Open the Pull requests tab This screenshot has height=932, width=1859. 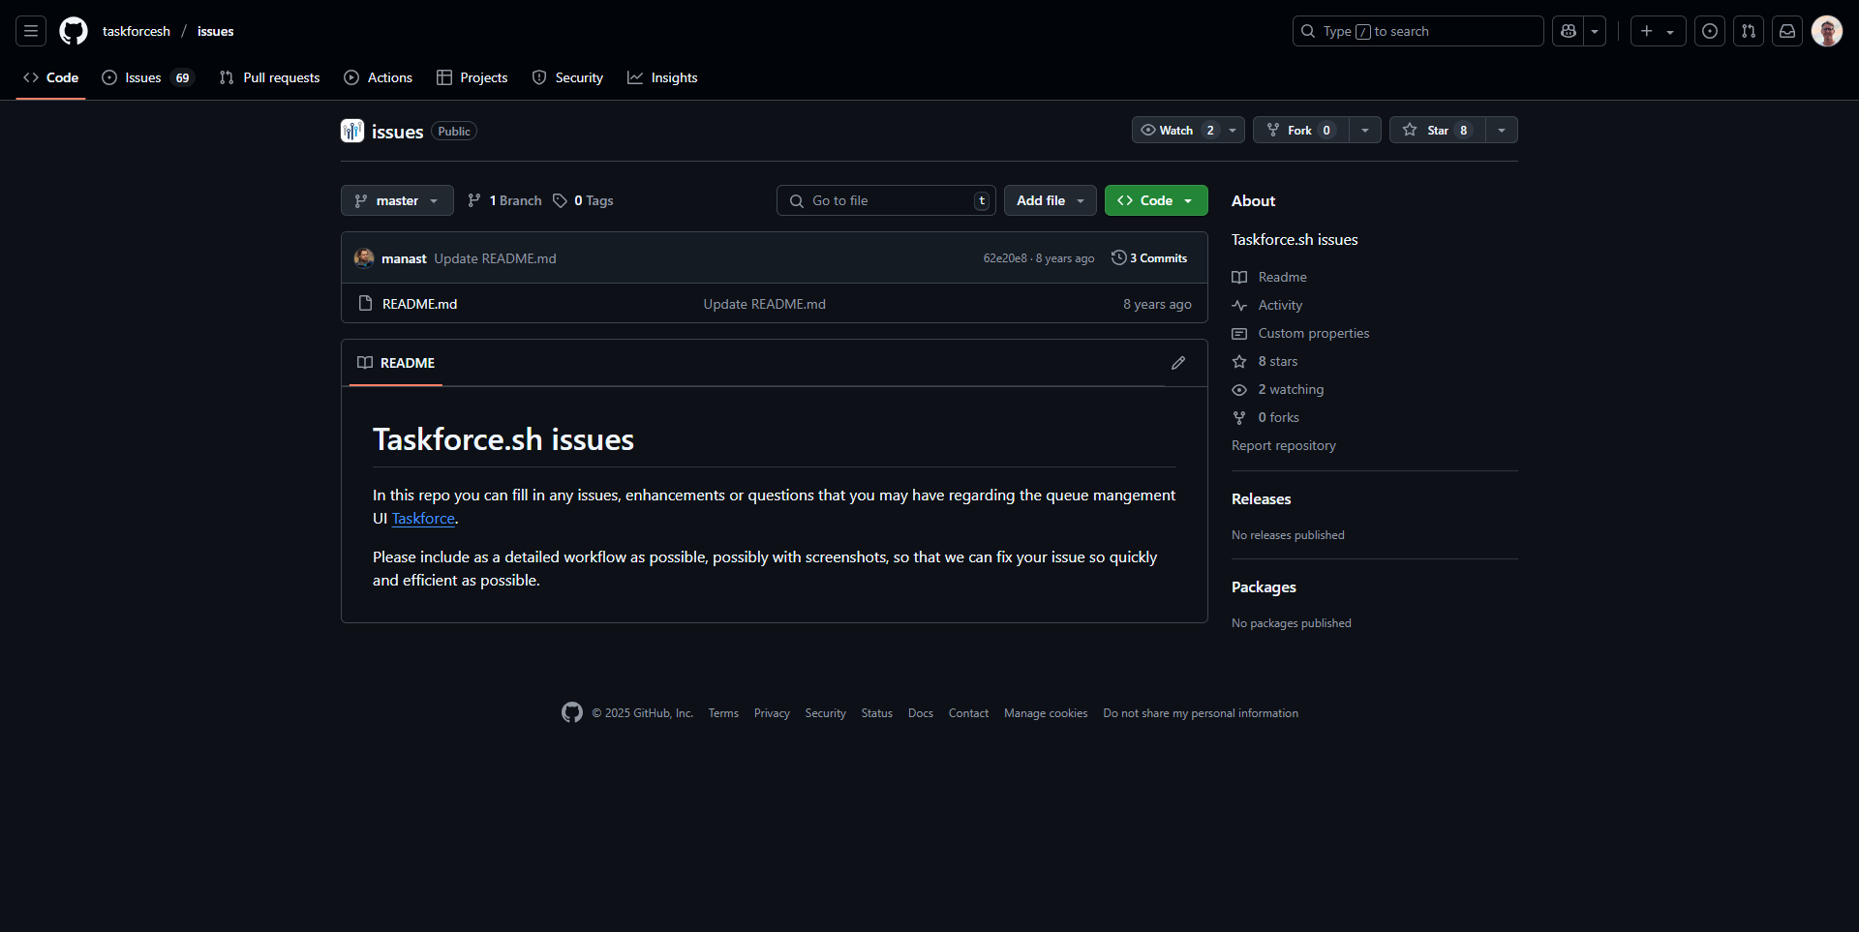pyautogui.click(x=269, y=77)
